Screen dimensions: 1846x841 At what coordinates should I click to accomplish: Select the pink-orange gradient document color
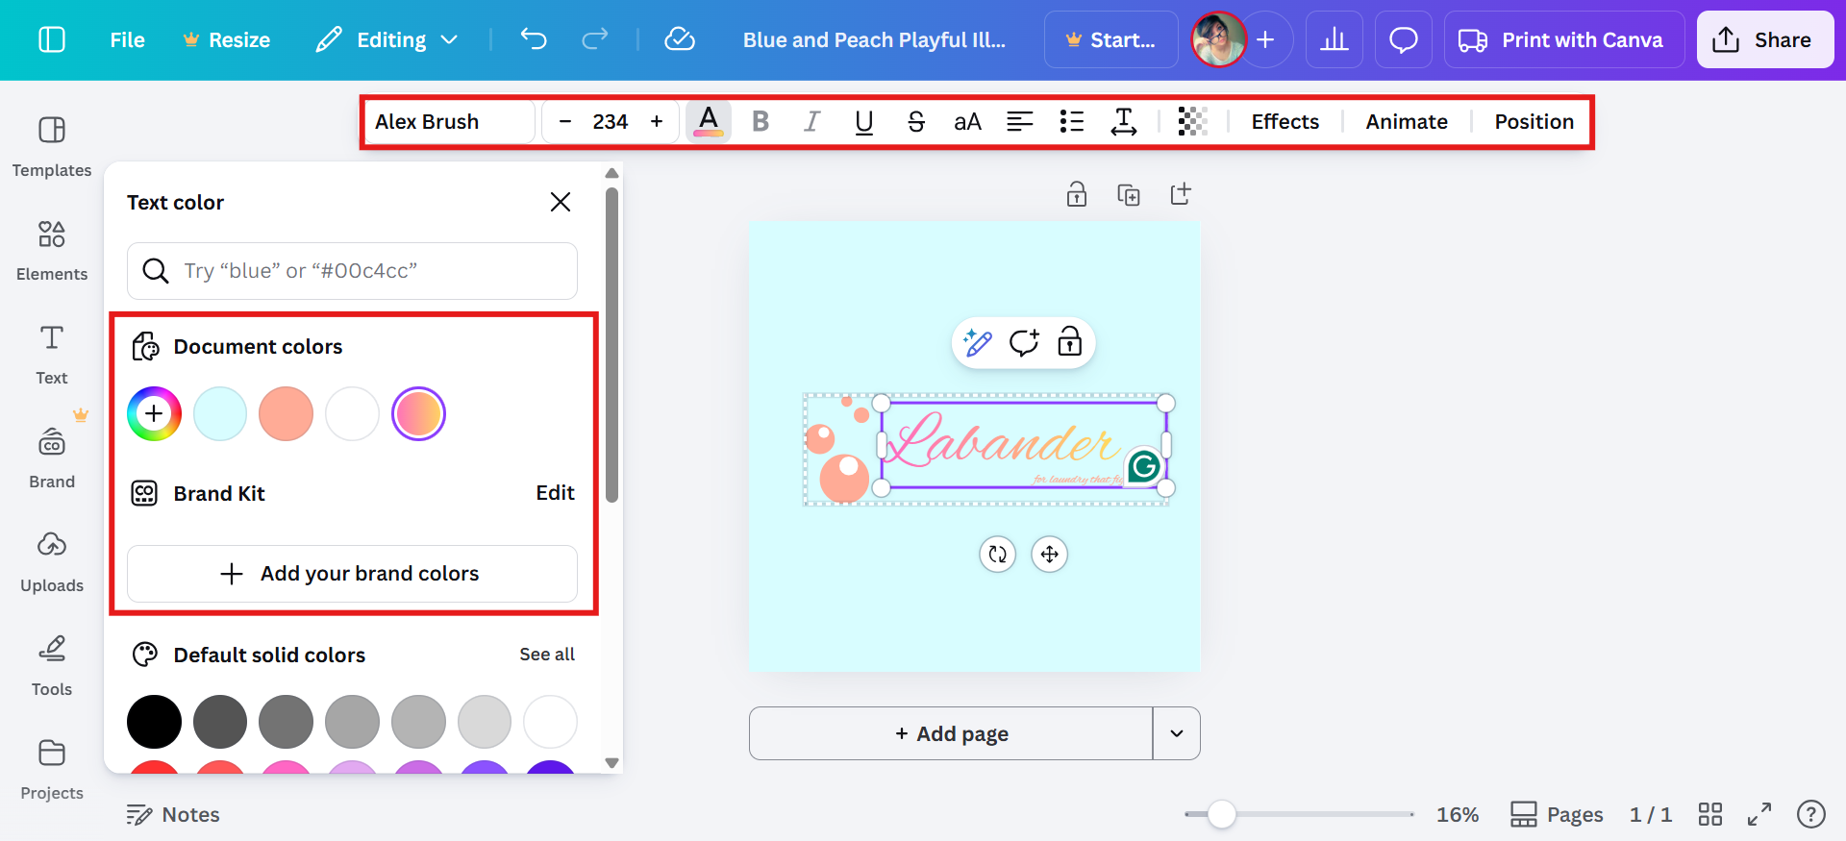[418, 414]
